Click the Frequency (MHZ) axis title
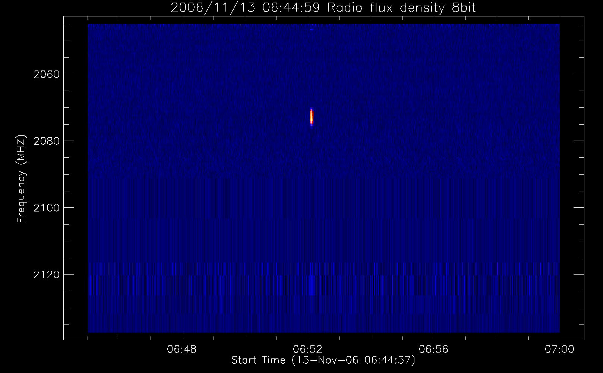603x373 pixels. click(21, 179)
